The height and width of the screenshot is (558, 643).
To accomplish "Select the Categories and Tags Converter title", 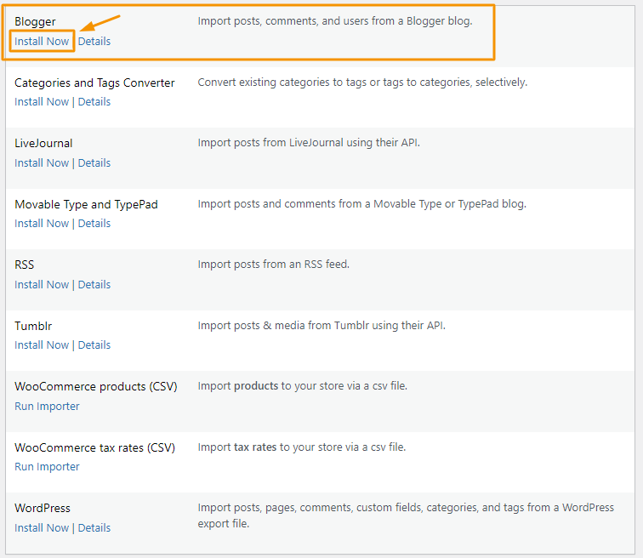I will [x=94, y=83].
